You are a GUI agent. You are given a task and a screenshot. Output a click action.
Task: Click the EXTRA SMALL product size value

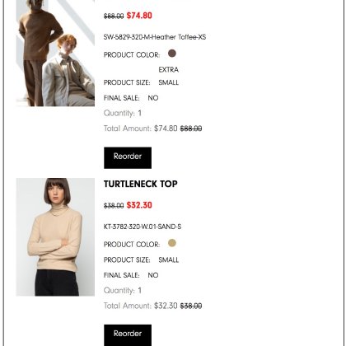[169, 76]
